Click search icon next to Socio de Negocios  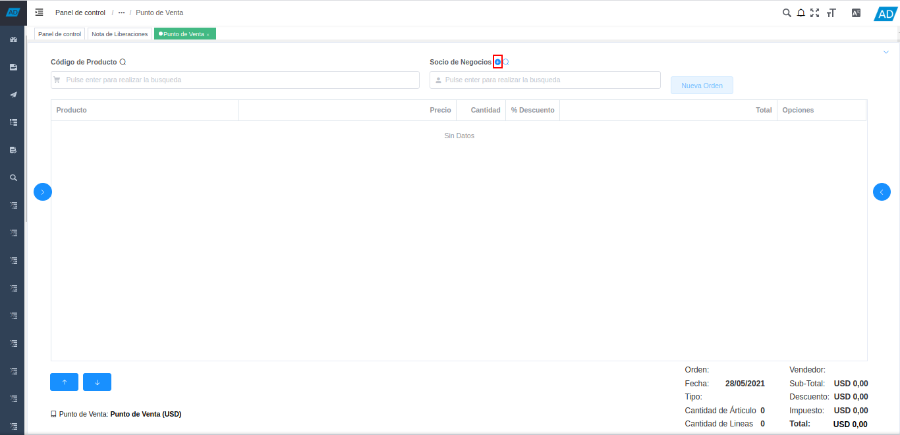point(506,62)
